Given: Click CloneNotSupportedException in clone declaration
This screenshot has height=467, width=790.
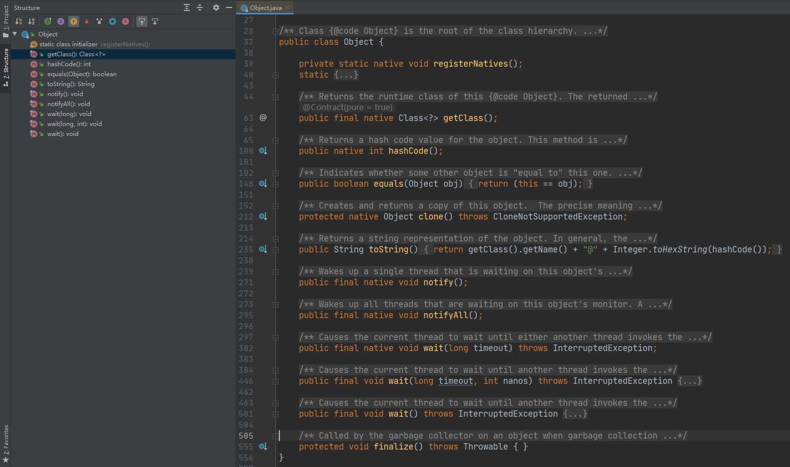Looking at the screenshot, I should (x=558, y=217).
